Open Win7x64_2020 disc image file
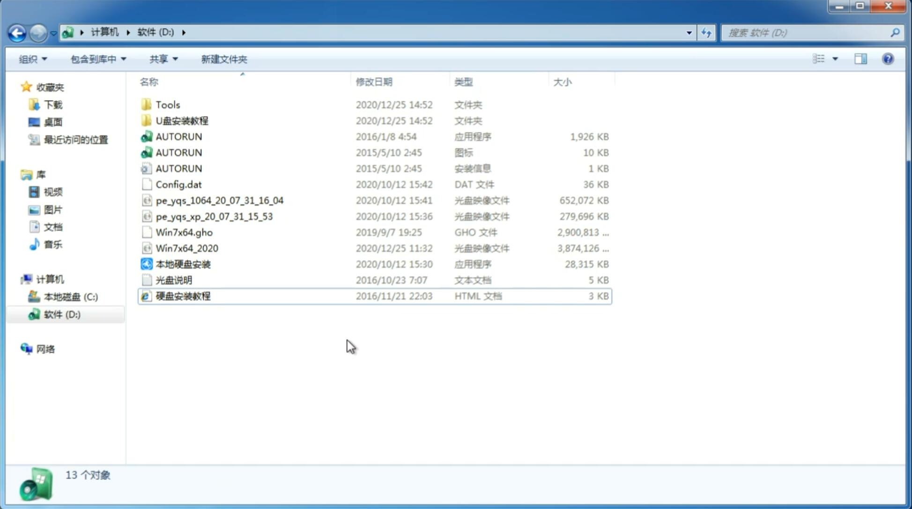The width and height of the screenshot is (912, 509). [186, 248]
